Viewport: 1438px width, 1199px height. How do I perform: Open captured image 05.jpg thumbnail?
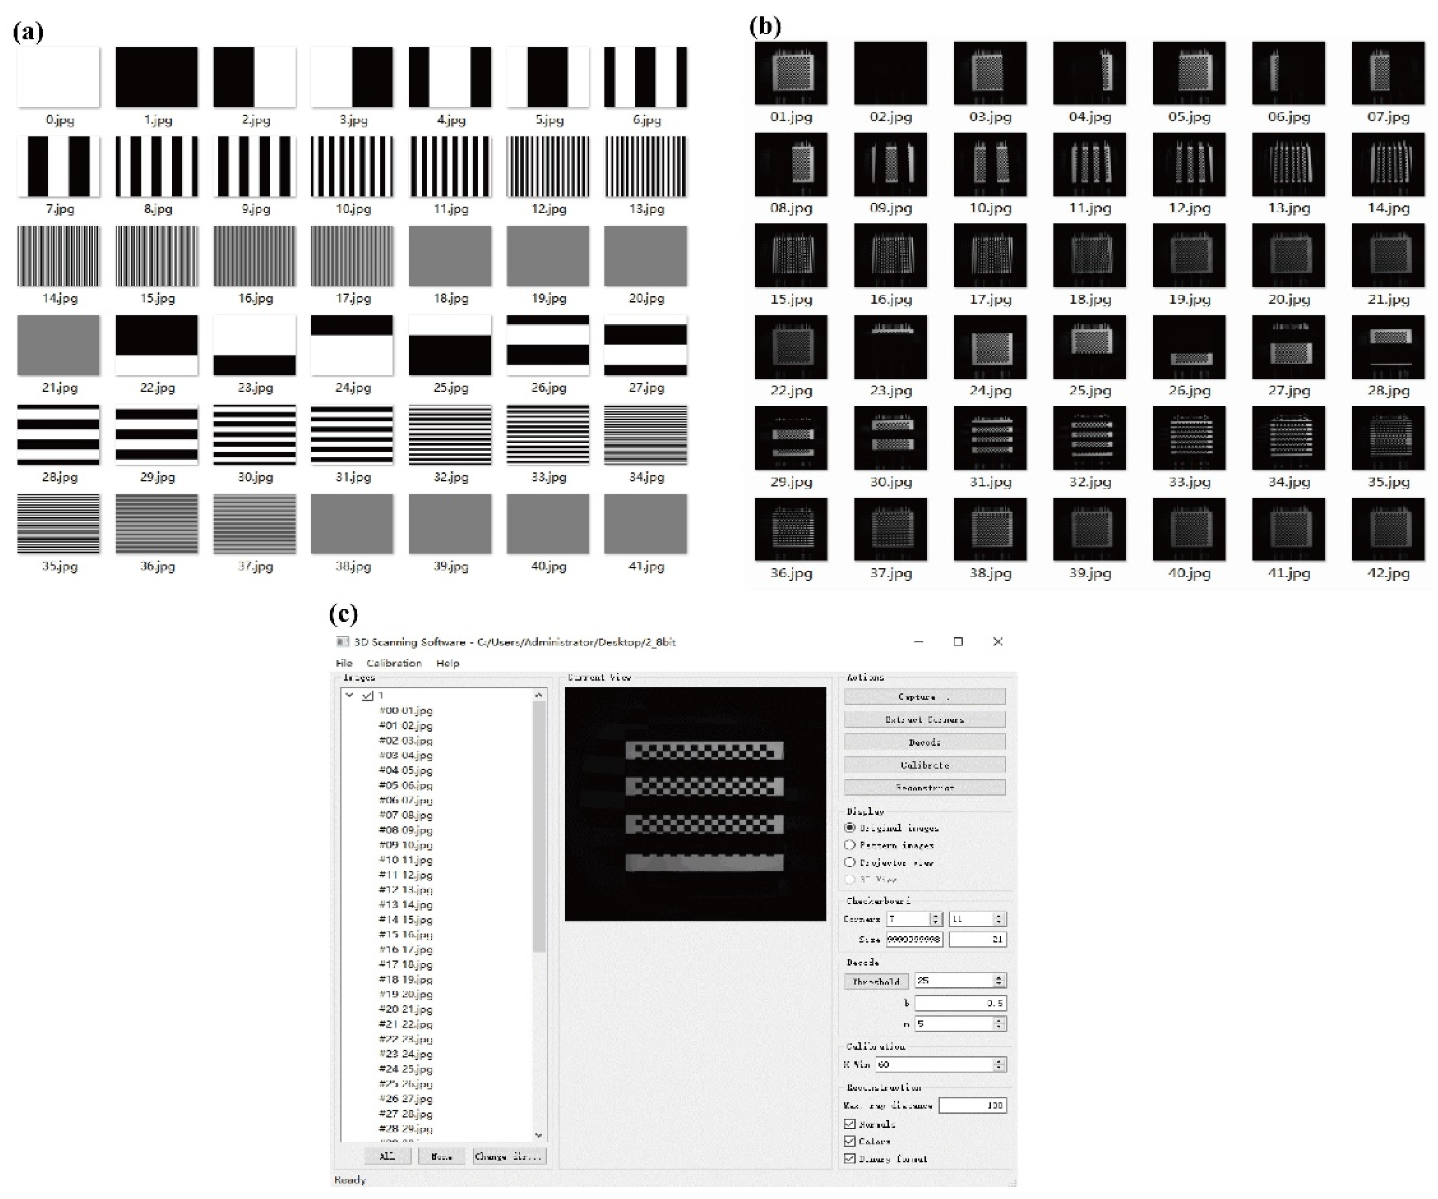click(x=1189, y=73)
